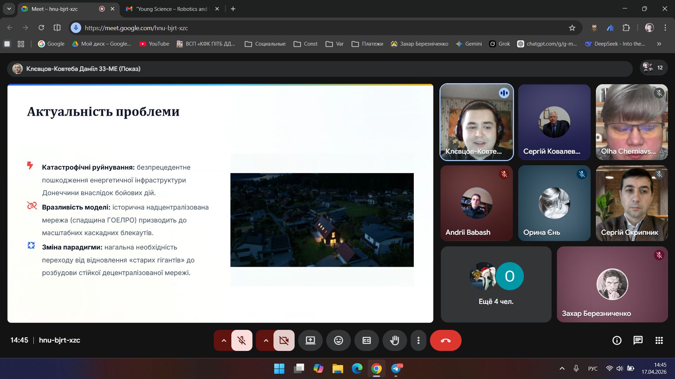This screenshot has width=675, height=379.
Task: Turn on the camera
Action: (x=284, y=340)
